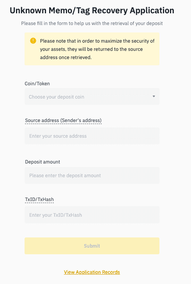Click the 'Source address (Sender's address)' underlined label

63,120
